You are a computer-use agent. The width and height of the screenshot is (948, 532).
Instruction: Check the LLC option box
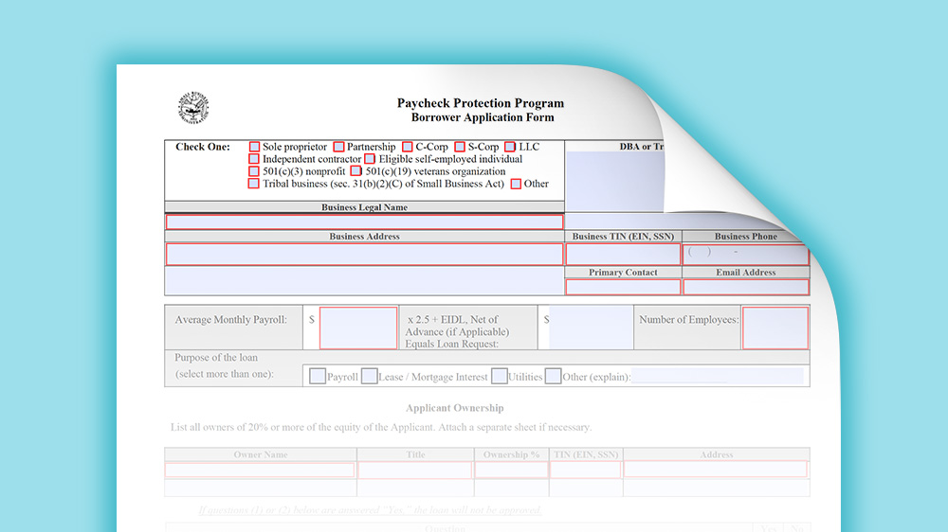(510, 147)
